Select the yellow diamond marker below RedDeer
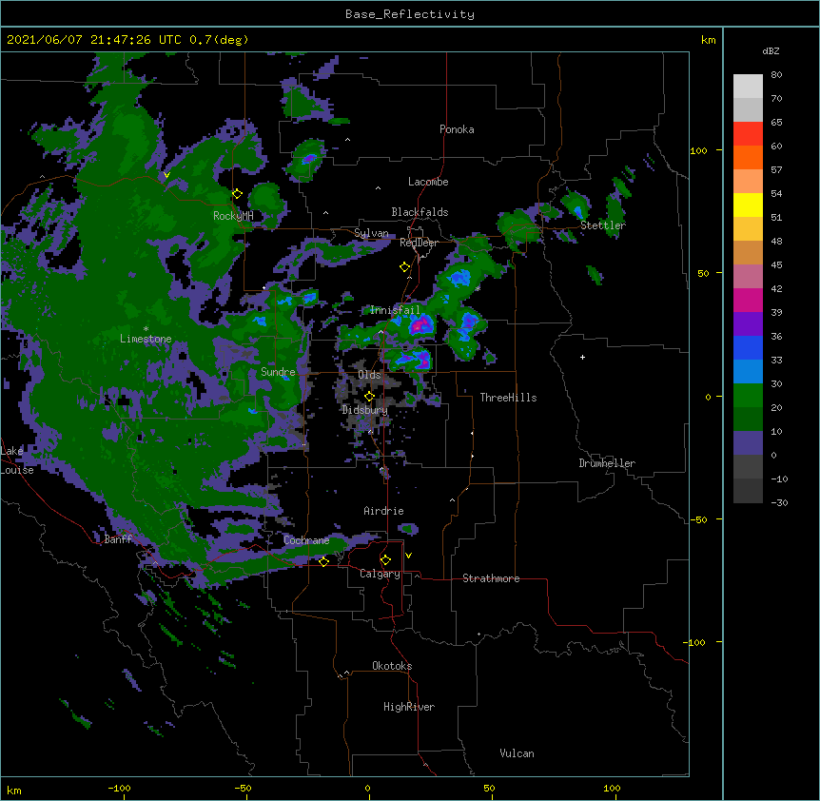The width and height of the screenshot is (820, 801). click(405, 267)
